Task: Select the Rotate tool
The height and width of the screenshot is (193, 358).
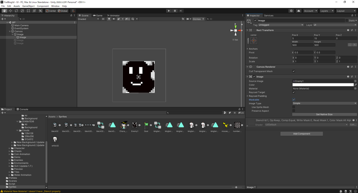Action: [x=16, y=11]
